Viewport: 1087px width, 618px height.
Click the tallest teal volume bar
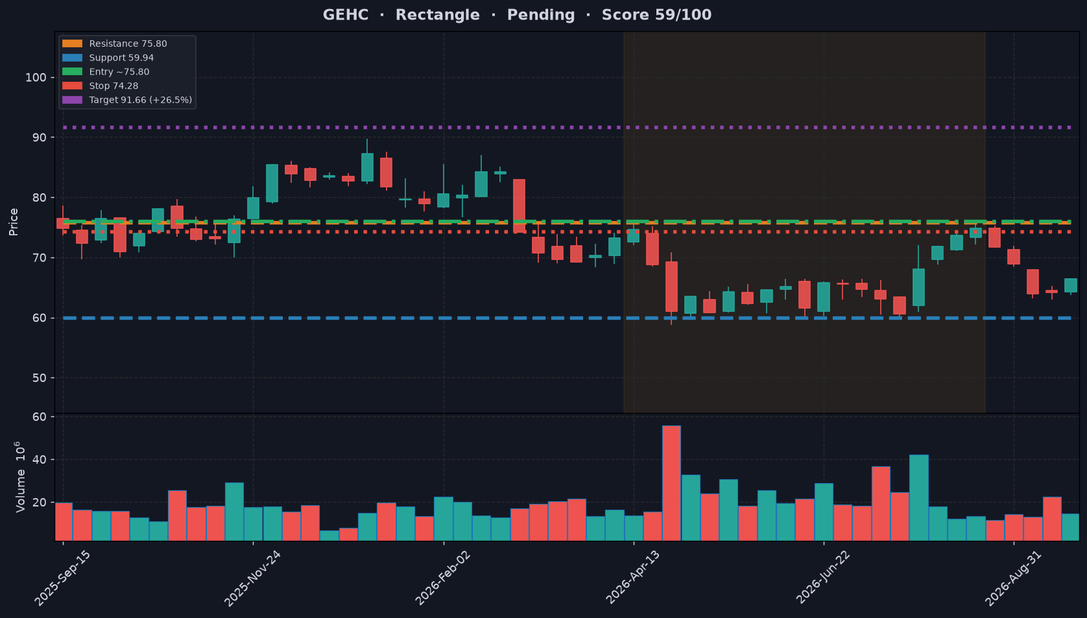click(918, 497)
